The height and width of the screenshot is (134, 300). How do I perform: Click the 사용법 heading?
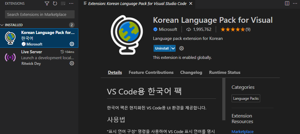[116, 119]
